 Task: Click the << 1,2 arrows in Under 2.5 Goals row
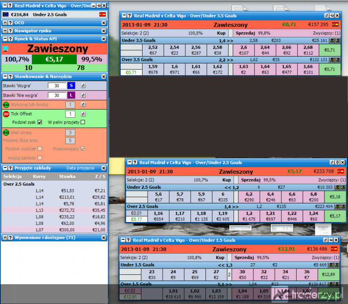coord(232,188)
